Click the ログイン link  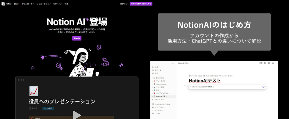point(124,4)
